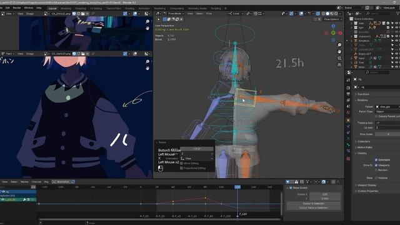Toggle Proportional Editing checkbox in Rotate panel
400x225 pixels.
click(181, 168)
